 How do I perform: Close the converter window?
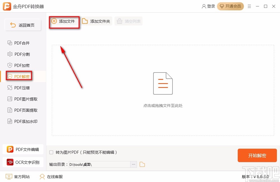pos(274,6)
